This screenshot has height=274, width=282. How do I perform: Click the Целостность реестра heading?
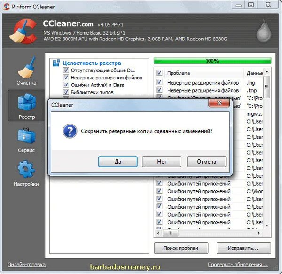pyautogui.click(x=92, y=63)
